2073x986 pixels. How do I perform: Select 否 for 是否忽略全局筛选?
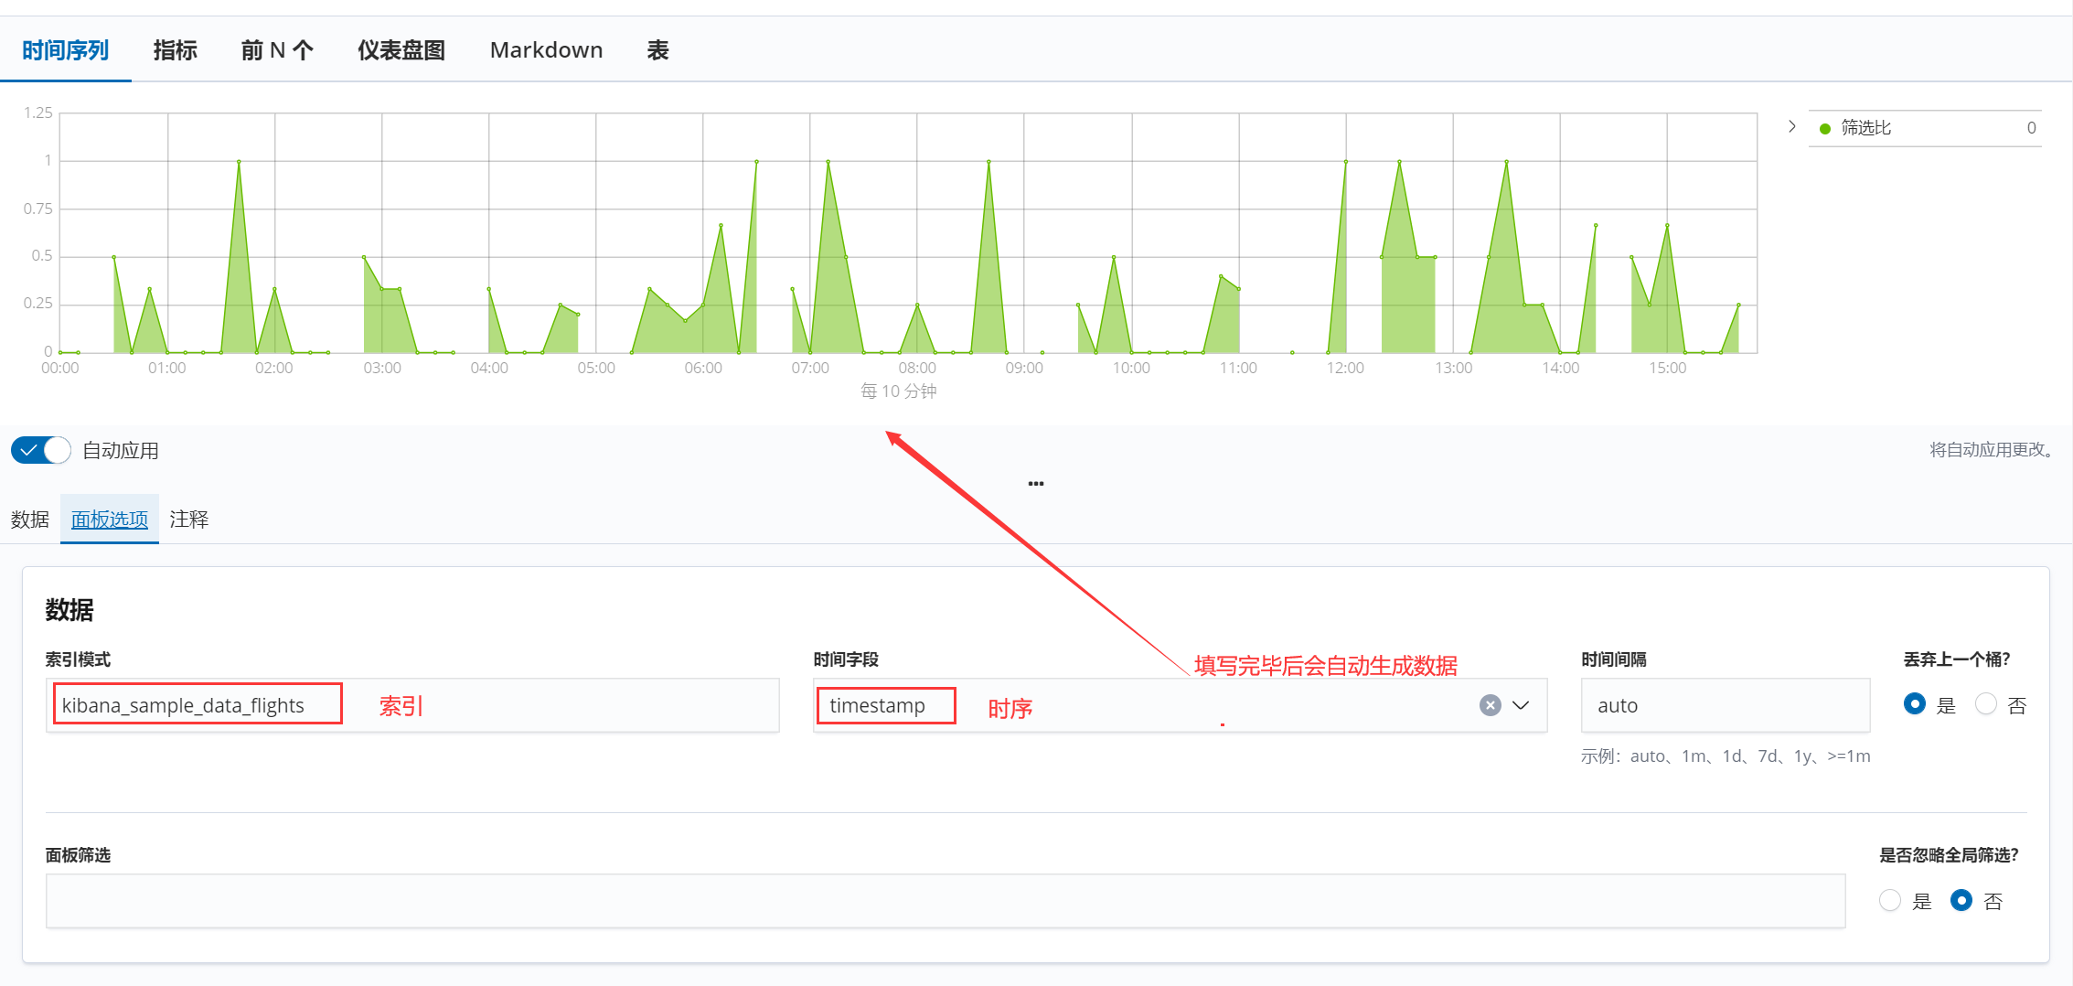click(x=1961, y=900)
